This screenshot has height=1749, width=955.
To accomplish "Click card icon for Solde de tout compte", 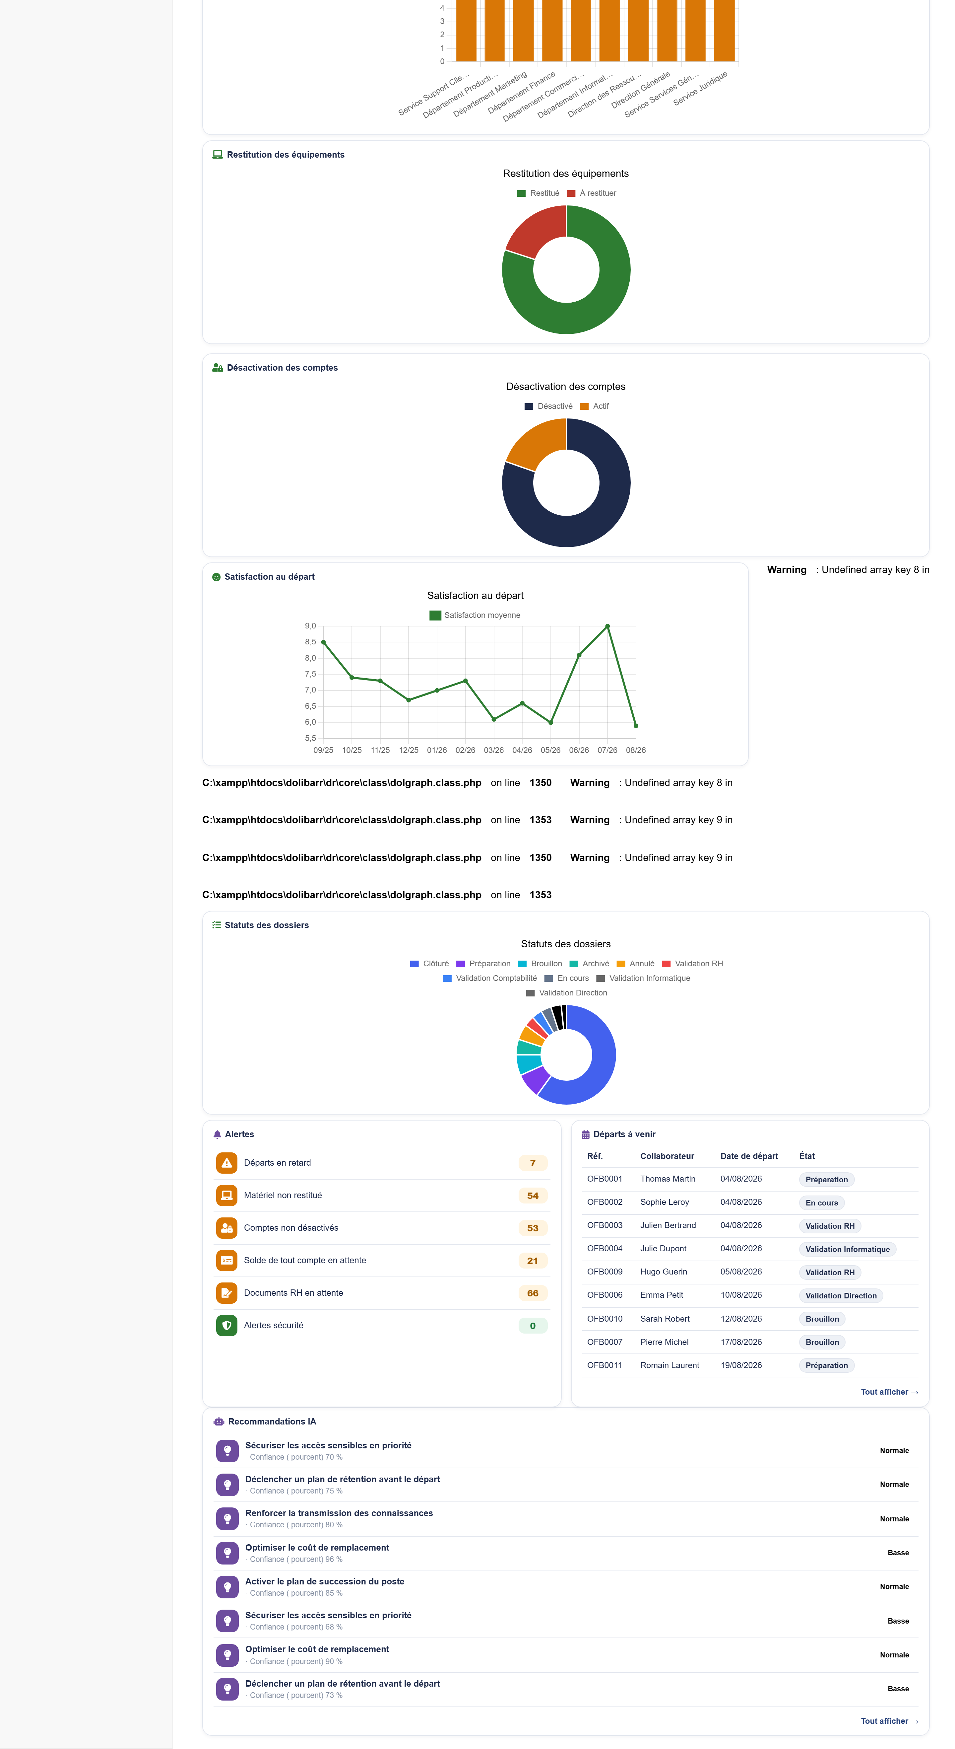I will [227, 1261].
